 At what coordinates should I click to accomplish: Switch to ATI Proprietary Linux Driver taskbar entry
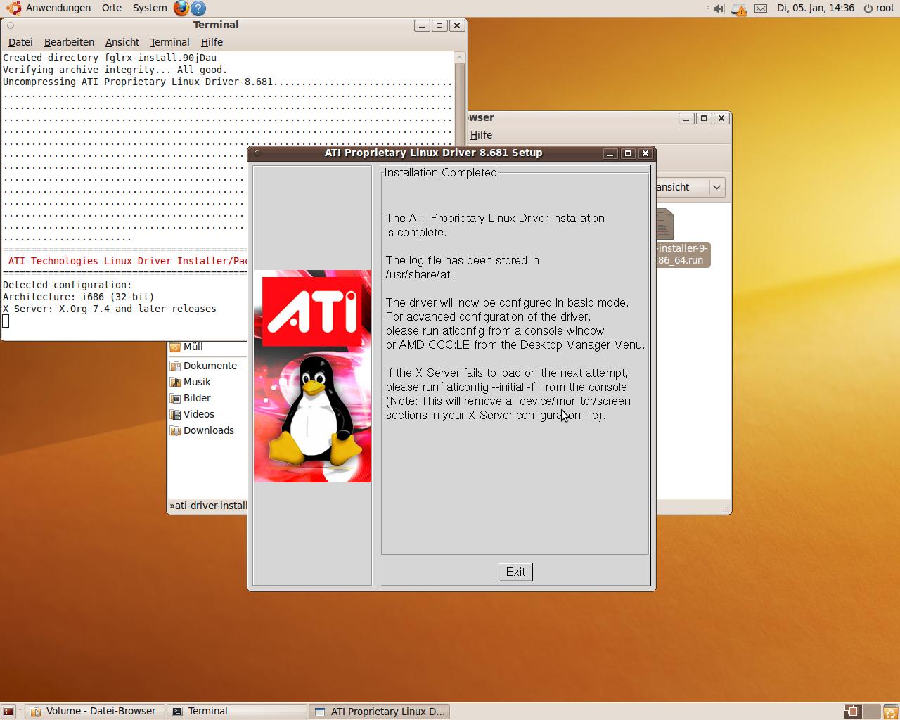(x=379, y=712)
